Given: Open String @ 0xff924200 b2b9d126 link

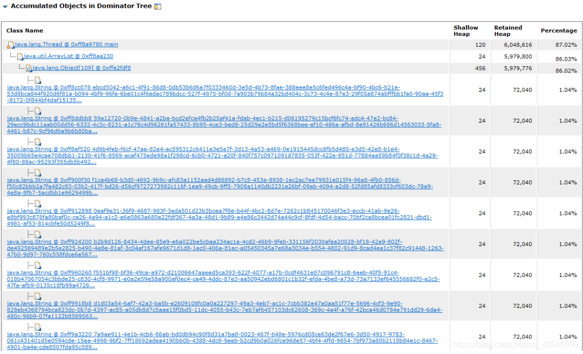Looking at the screenshot, I should [x=225, y=248].
